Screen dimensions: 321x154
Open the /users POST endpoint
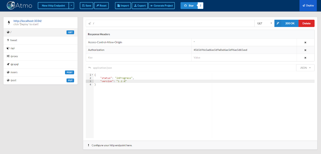[41, 72]
